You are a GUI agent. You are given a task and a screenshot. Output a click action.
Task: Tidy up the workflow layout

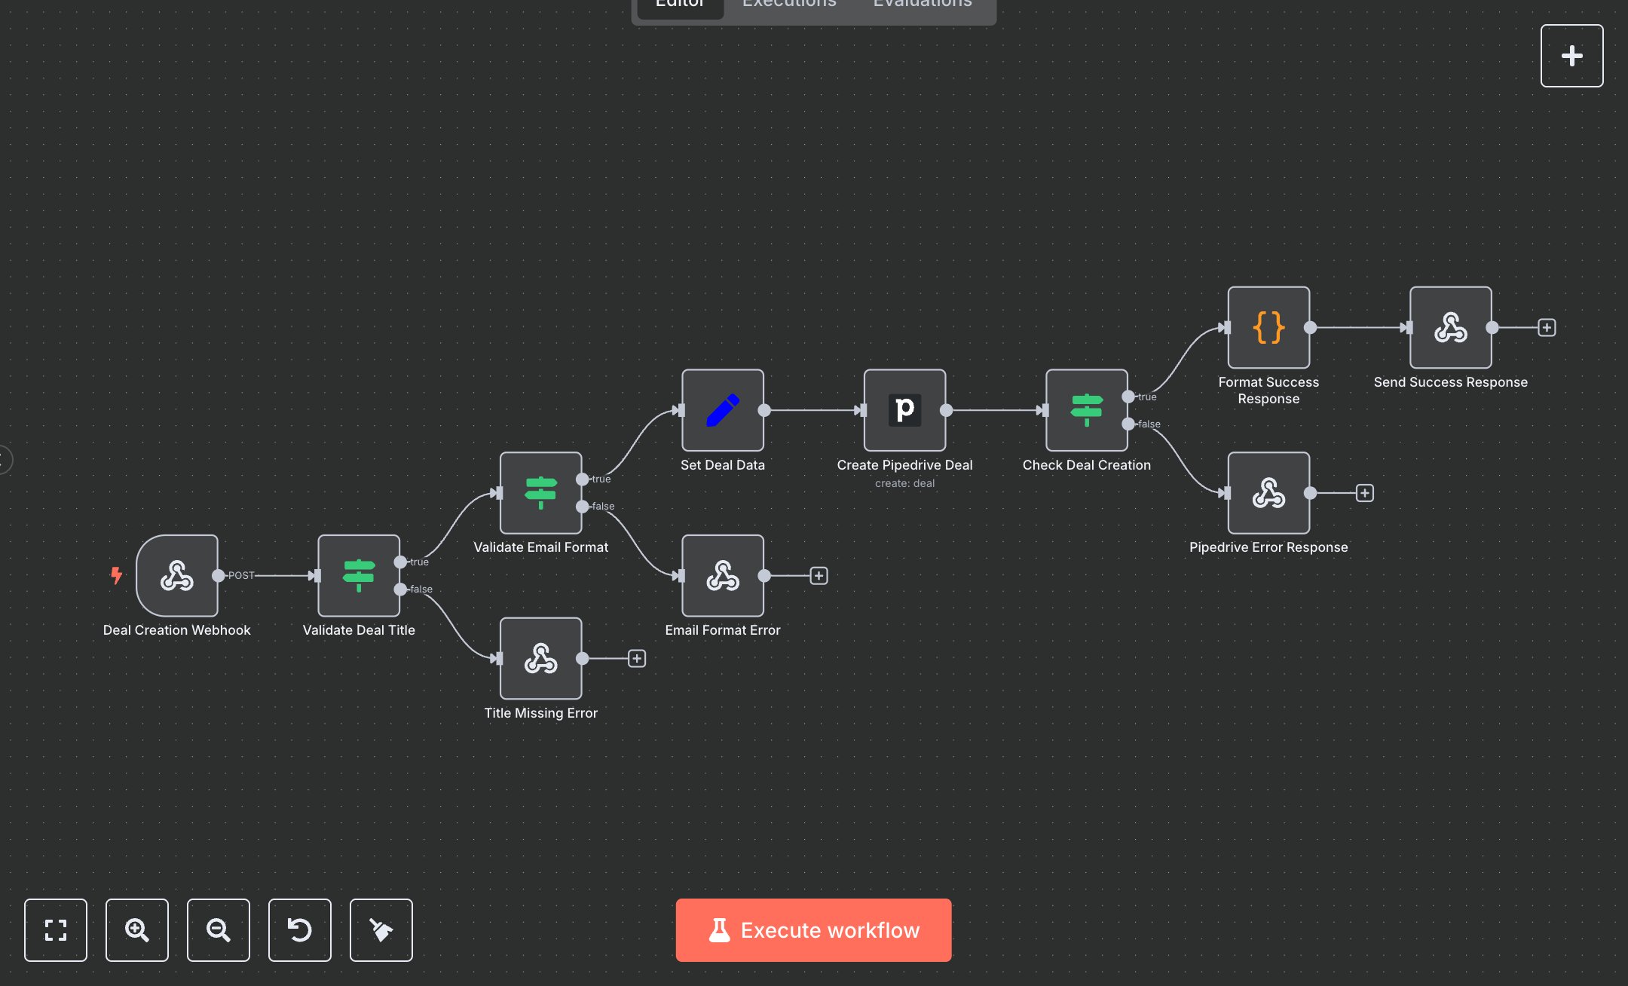pos(381,930)
